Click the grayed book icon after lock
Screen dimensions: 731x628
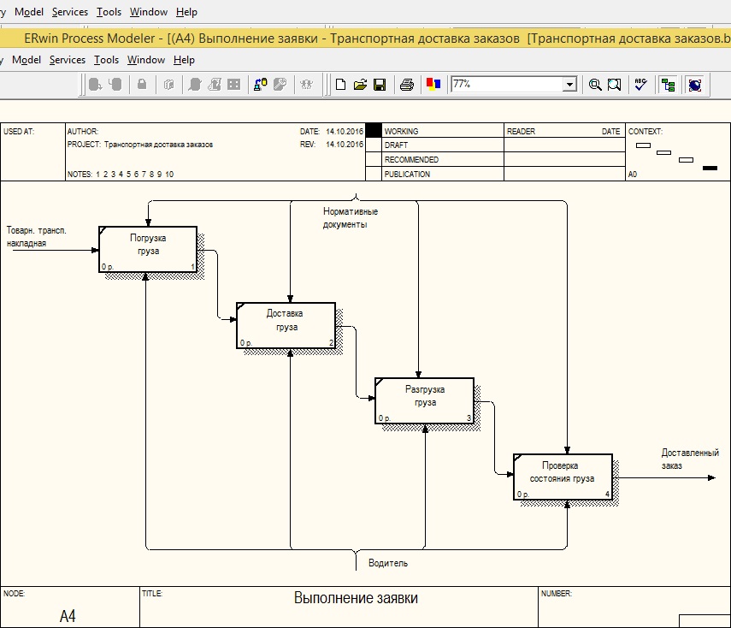(168, 85)
